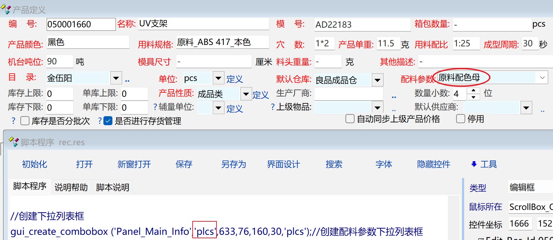The image size is (553, 240).
Task: Switch to the 说明帮助 tab
Action: point(71,187)
